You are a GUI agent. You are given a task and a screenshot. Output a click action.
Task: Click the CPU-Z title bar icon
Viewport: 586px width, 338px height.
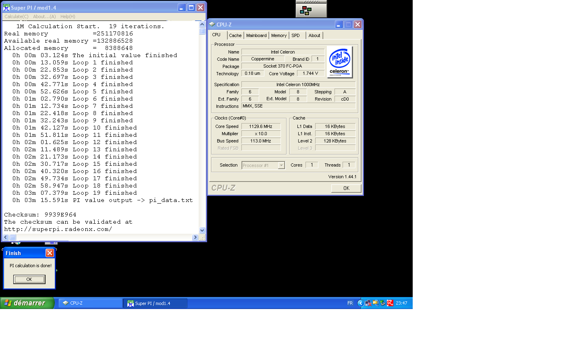click(212, 25)
